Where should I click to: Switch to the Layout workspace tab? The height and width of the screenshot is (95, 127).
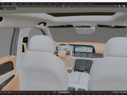(14, 4)
